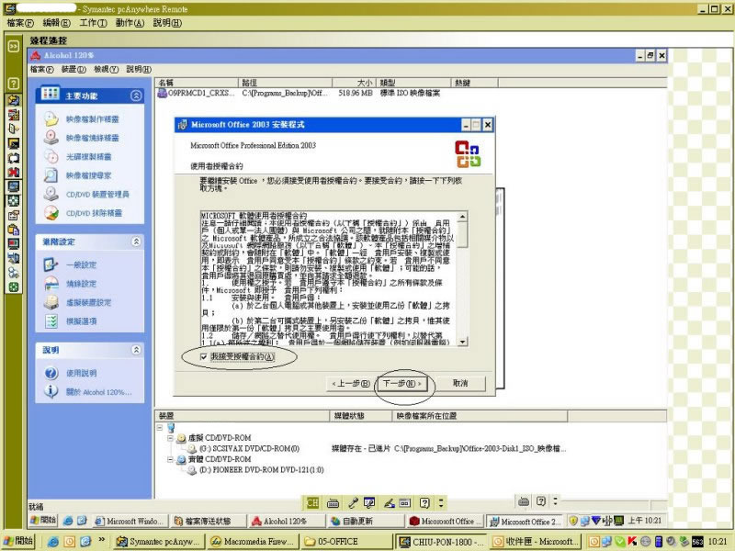Click the 路徑 column header

(285, 83)
